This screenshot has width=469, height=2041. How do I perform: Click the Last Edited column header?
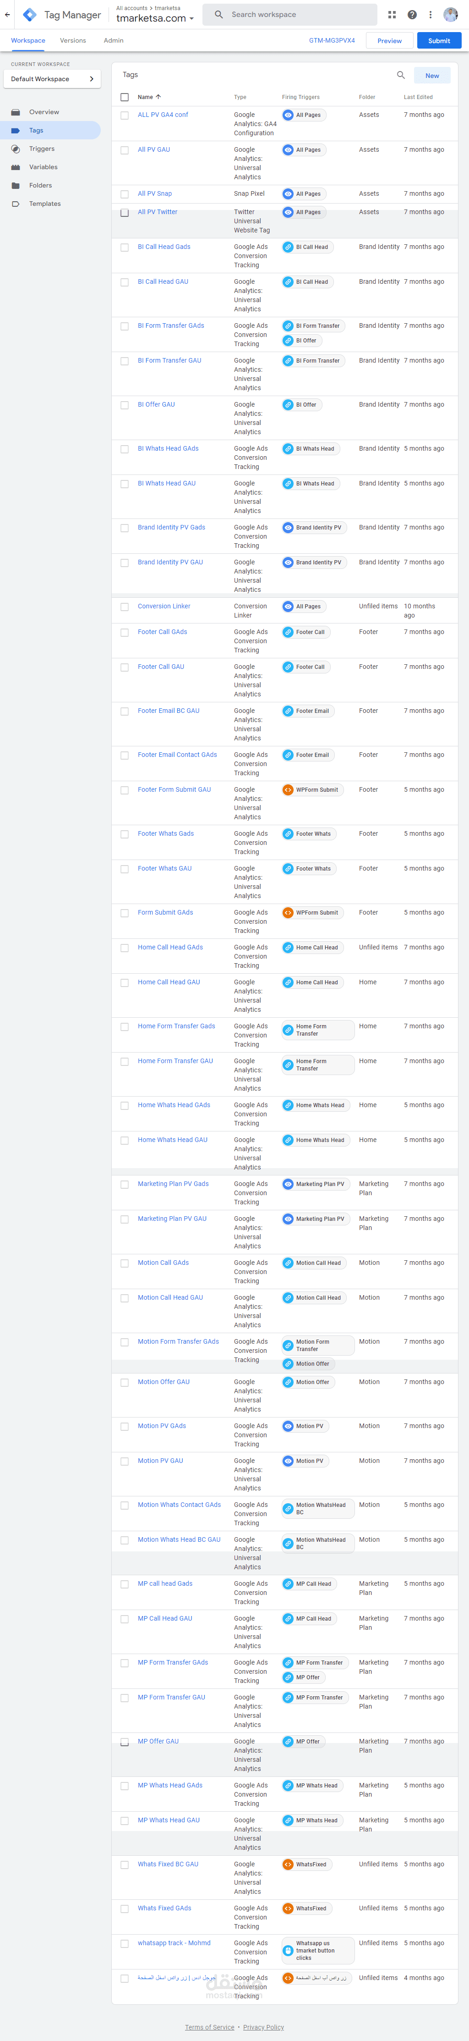tap(418, 98)
